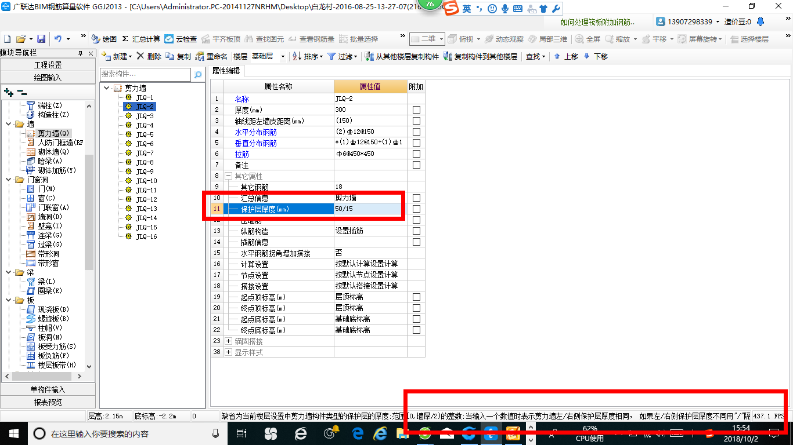The image size is (793, 445).
Task: Select 连梁(G) in navigation tree
Action: pos(44,235)
